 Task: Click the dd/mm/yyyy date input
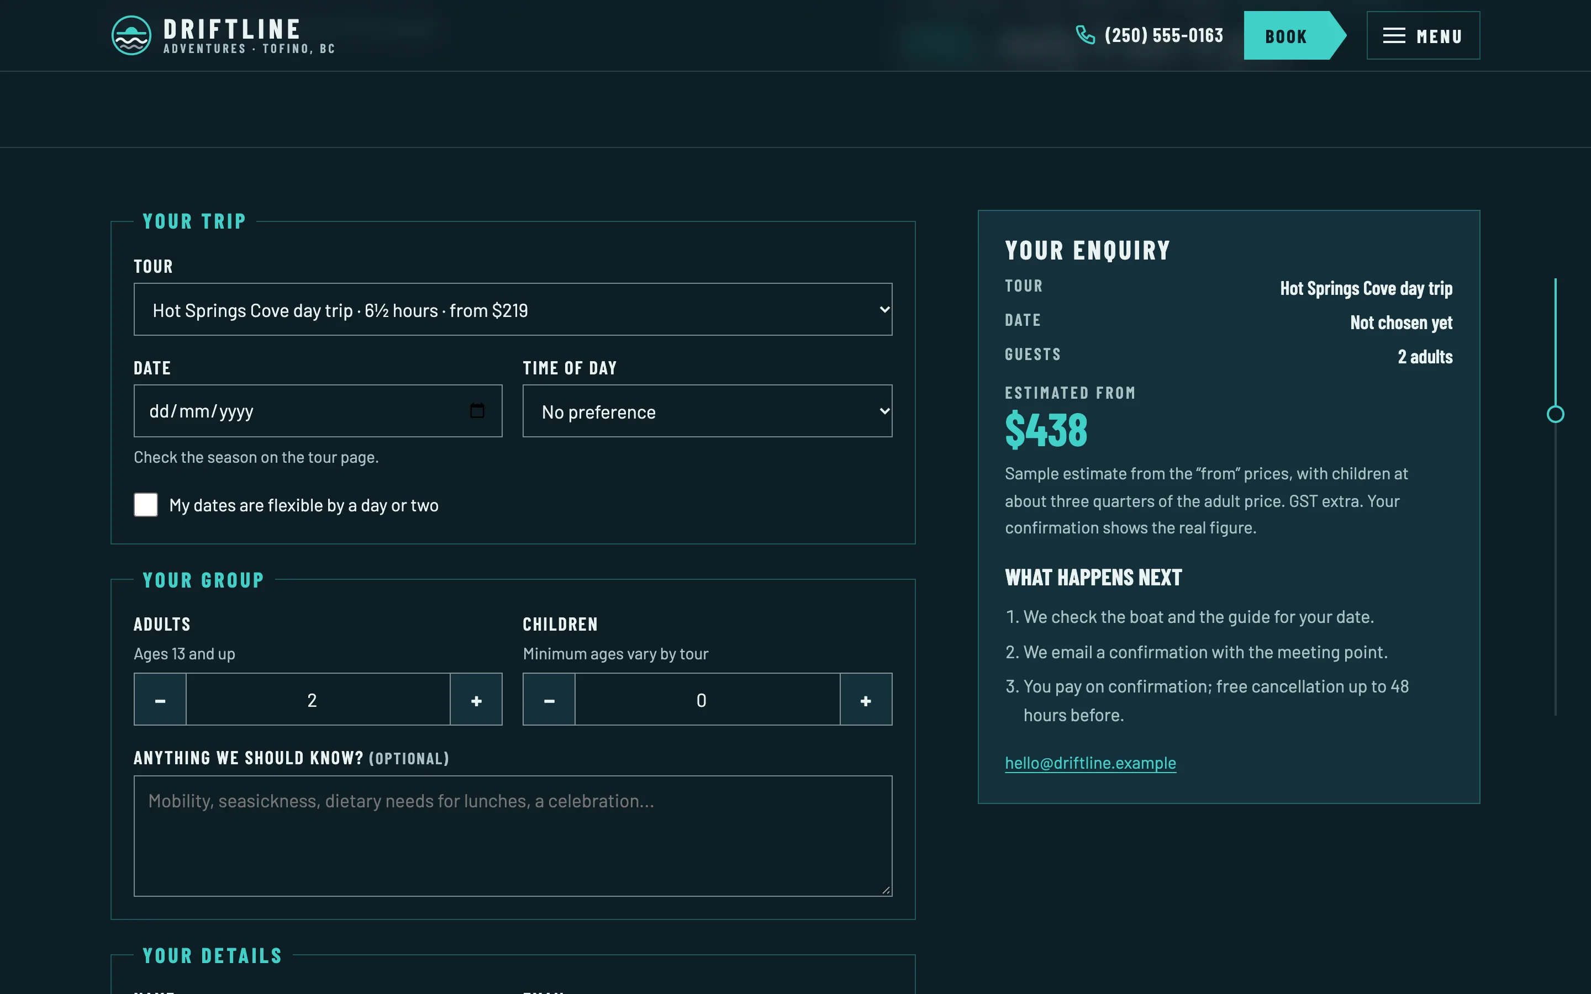click(x=318, y=411)
